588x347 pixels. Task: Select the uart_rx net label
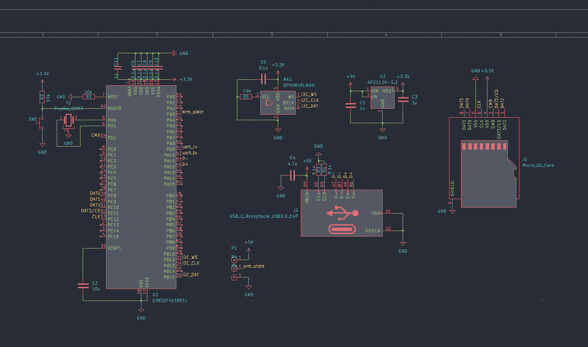[190, 147]
